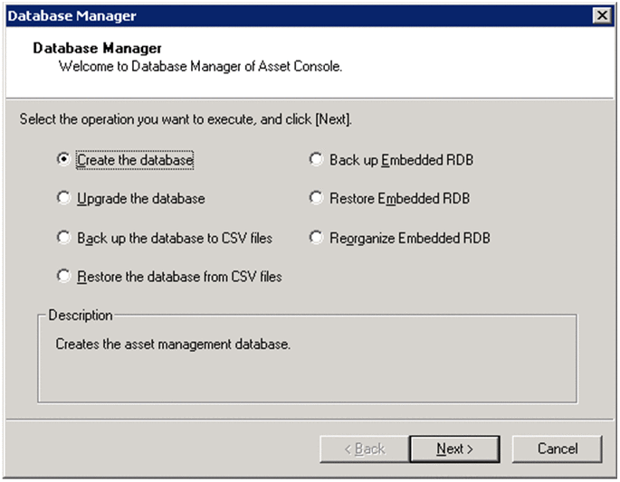Image resolution: width=620 pixels, height=482 pixels.
Task: Select the Create the database option
Action: click(x=135, y=160)
